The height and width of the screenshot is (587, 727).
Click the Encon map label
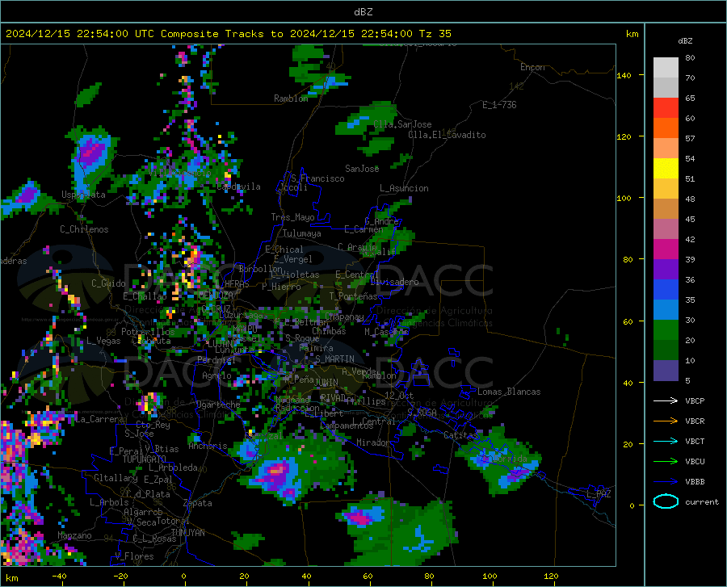pos(532,67)
